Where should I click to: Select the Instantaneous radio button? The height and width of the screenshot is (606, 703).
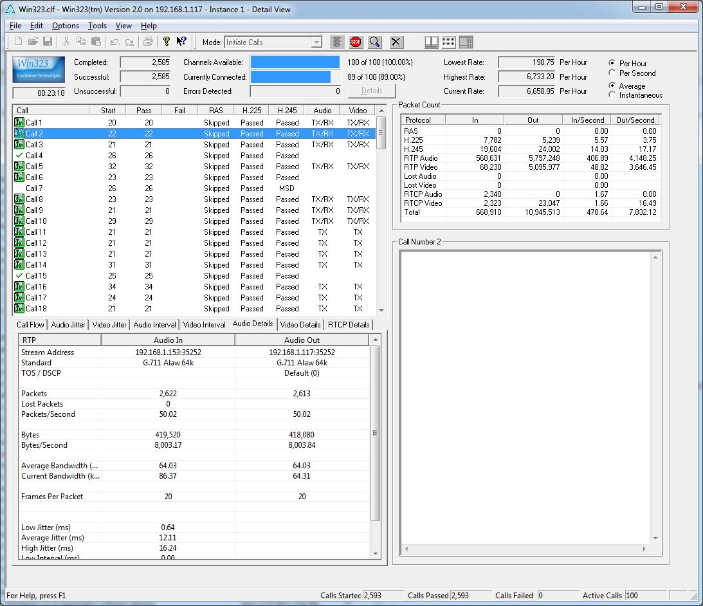click(x=612, y=95)
